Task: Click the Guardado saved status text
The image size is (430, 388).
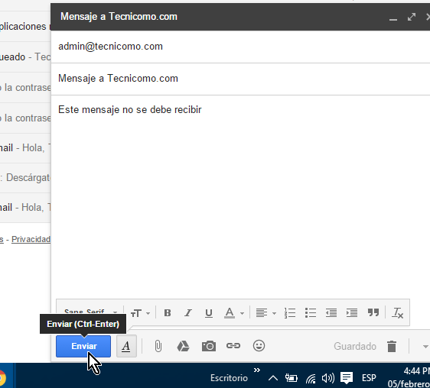Action: tap(355, 347)
